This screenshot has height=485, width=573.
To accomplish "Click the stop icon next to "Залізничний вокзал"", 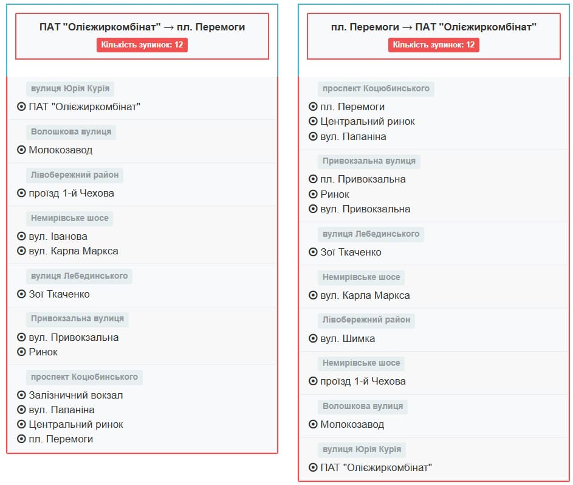I will (21, 395).
